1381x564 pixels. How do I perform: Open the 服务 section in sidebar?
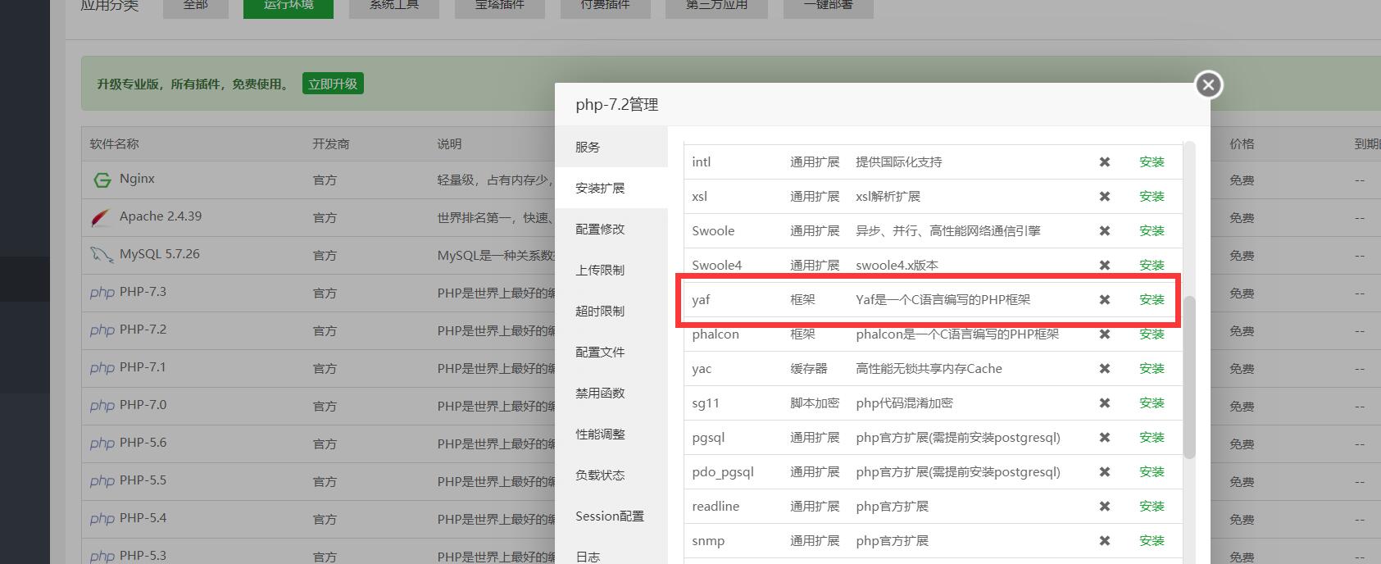[x=588, y=147]
